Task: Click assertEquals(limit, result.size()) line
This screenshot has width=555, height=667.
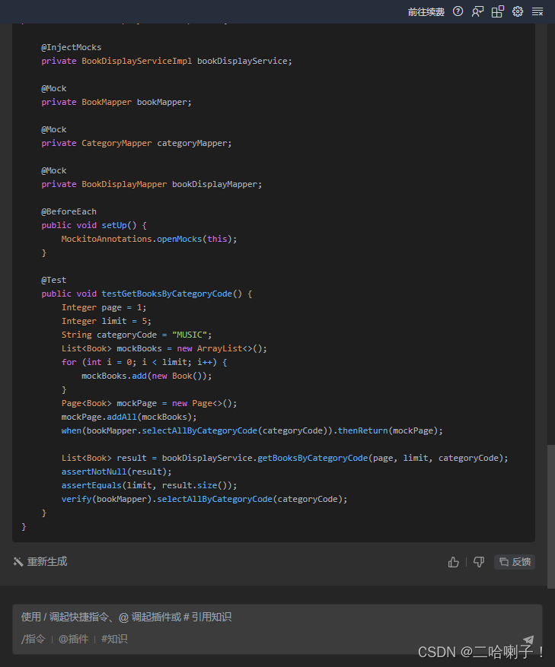Action: (149, 485)
